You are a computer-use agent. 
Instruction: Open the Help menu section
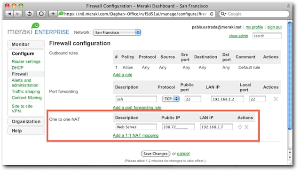[x=26, y=131]
